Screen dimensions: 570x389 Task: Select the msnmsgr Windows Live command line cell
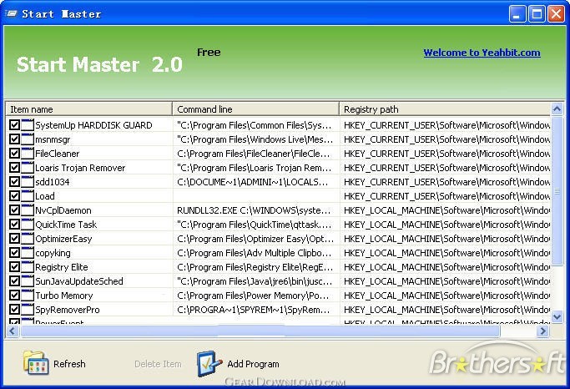[256, 139]
